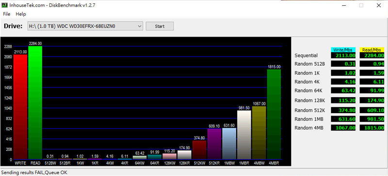This screenshot has height=176, width=388.
Task: Click the Random 512K row label
Action: click(309, 110)
